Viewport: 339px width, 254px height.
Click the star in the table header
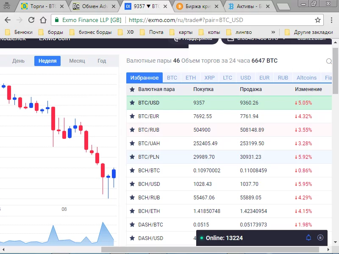click(x=132, y=89)
